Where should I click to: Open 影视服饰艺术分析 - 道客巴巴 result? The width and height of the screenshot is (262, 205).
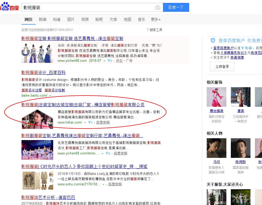point(48,197)
